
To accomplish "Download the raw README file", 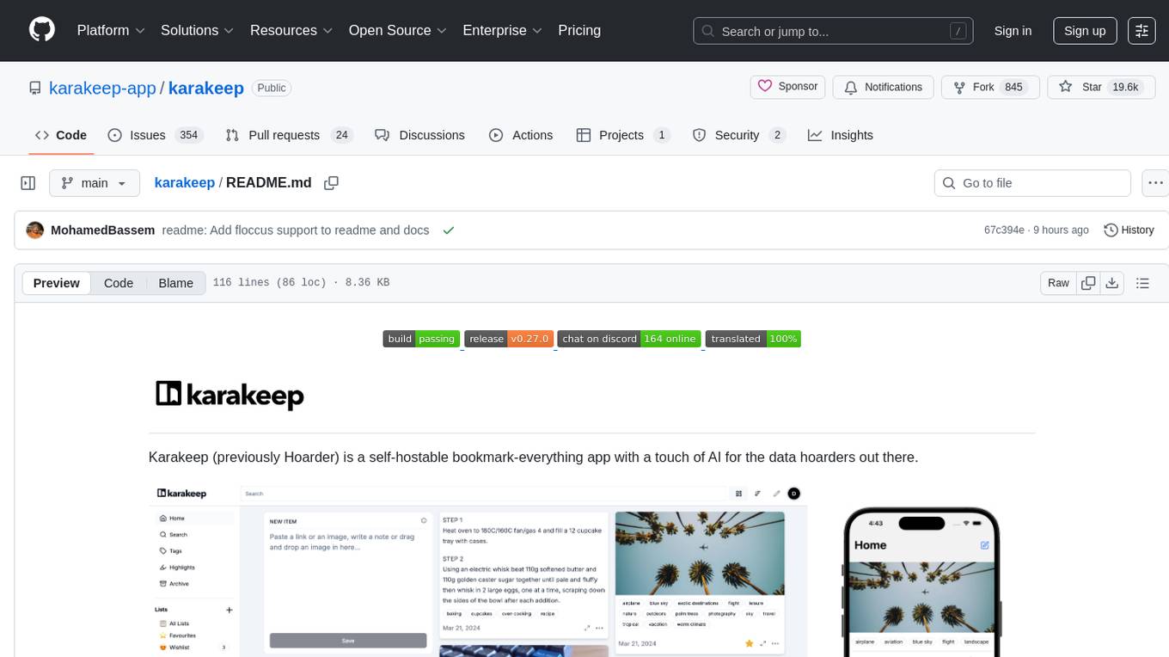I will [x=1111, y=283].
